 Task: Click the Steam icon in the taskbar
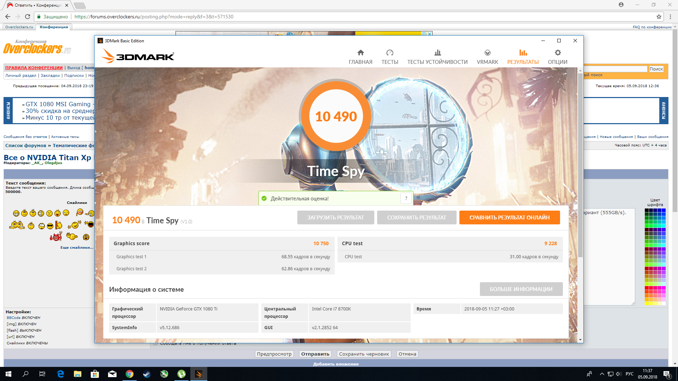147,374
